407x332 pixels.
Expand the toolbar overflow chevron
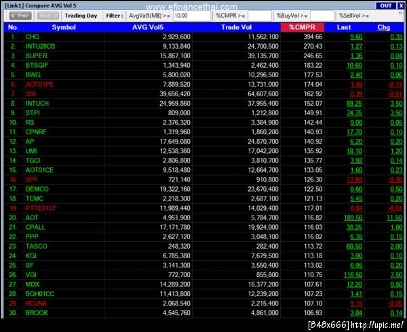[x=400, y=14]
